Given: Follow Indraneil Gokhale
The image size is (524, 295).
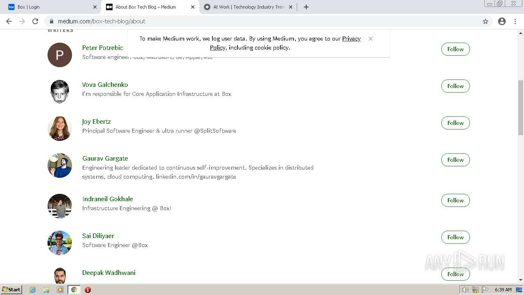Looking at the screenshot, I should pos(456,200).
